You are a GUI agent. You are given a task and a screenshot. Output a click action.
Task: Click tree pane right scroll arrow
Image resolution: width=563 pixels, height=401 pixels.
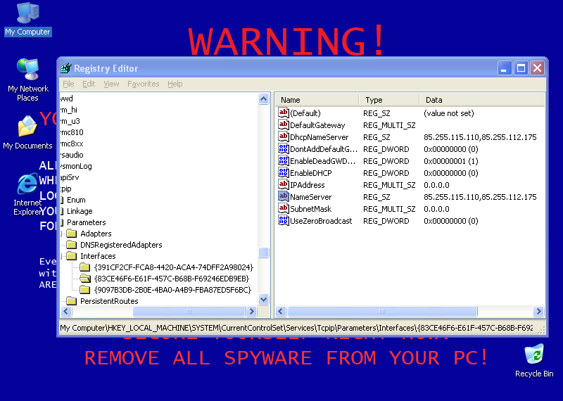[x=252, y=311]
